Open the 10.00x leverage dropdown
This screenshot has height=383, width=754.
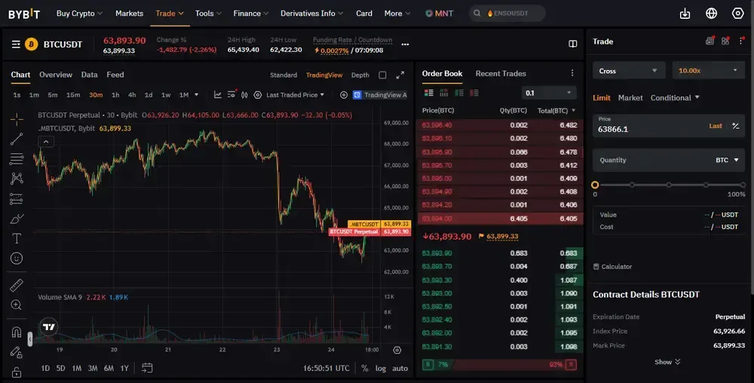tap(708, 71)
